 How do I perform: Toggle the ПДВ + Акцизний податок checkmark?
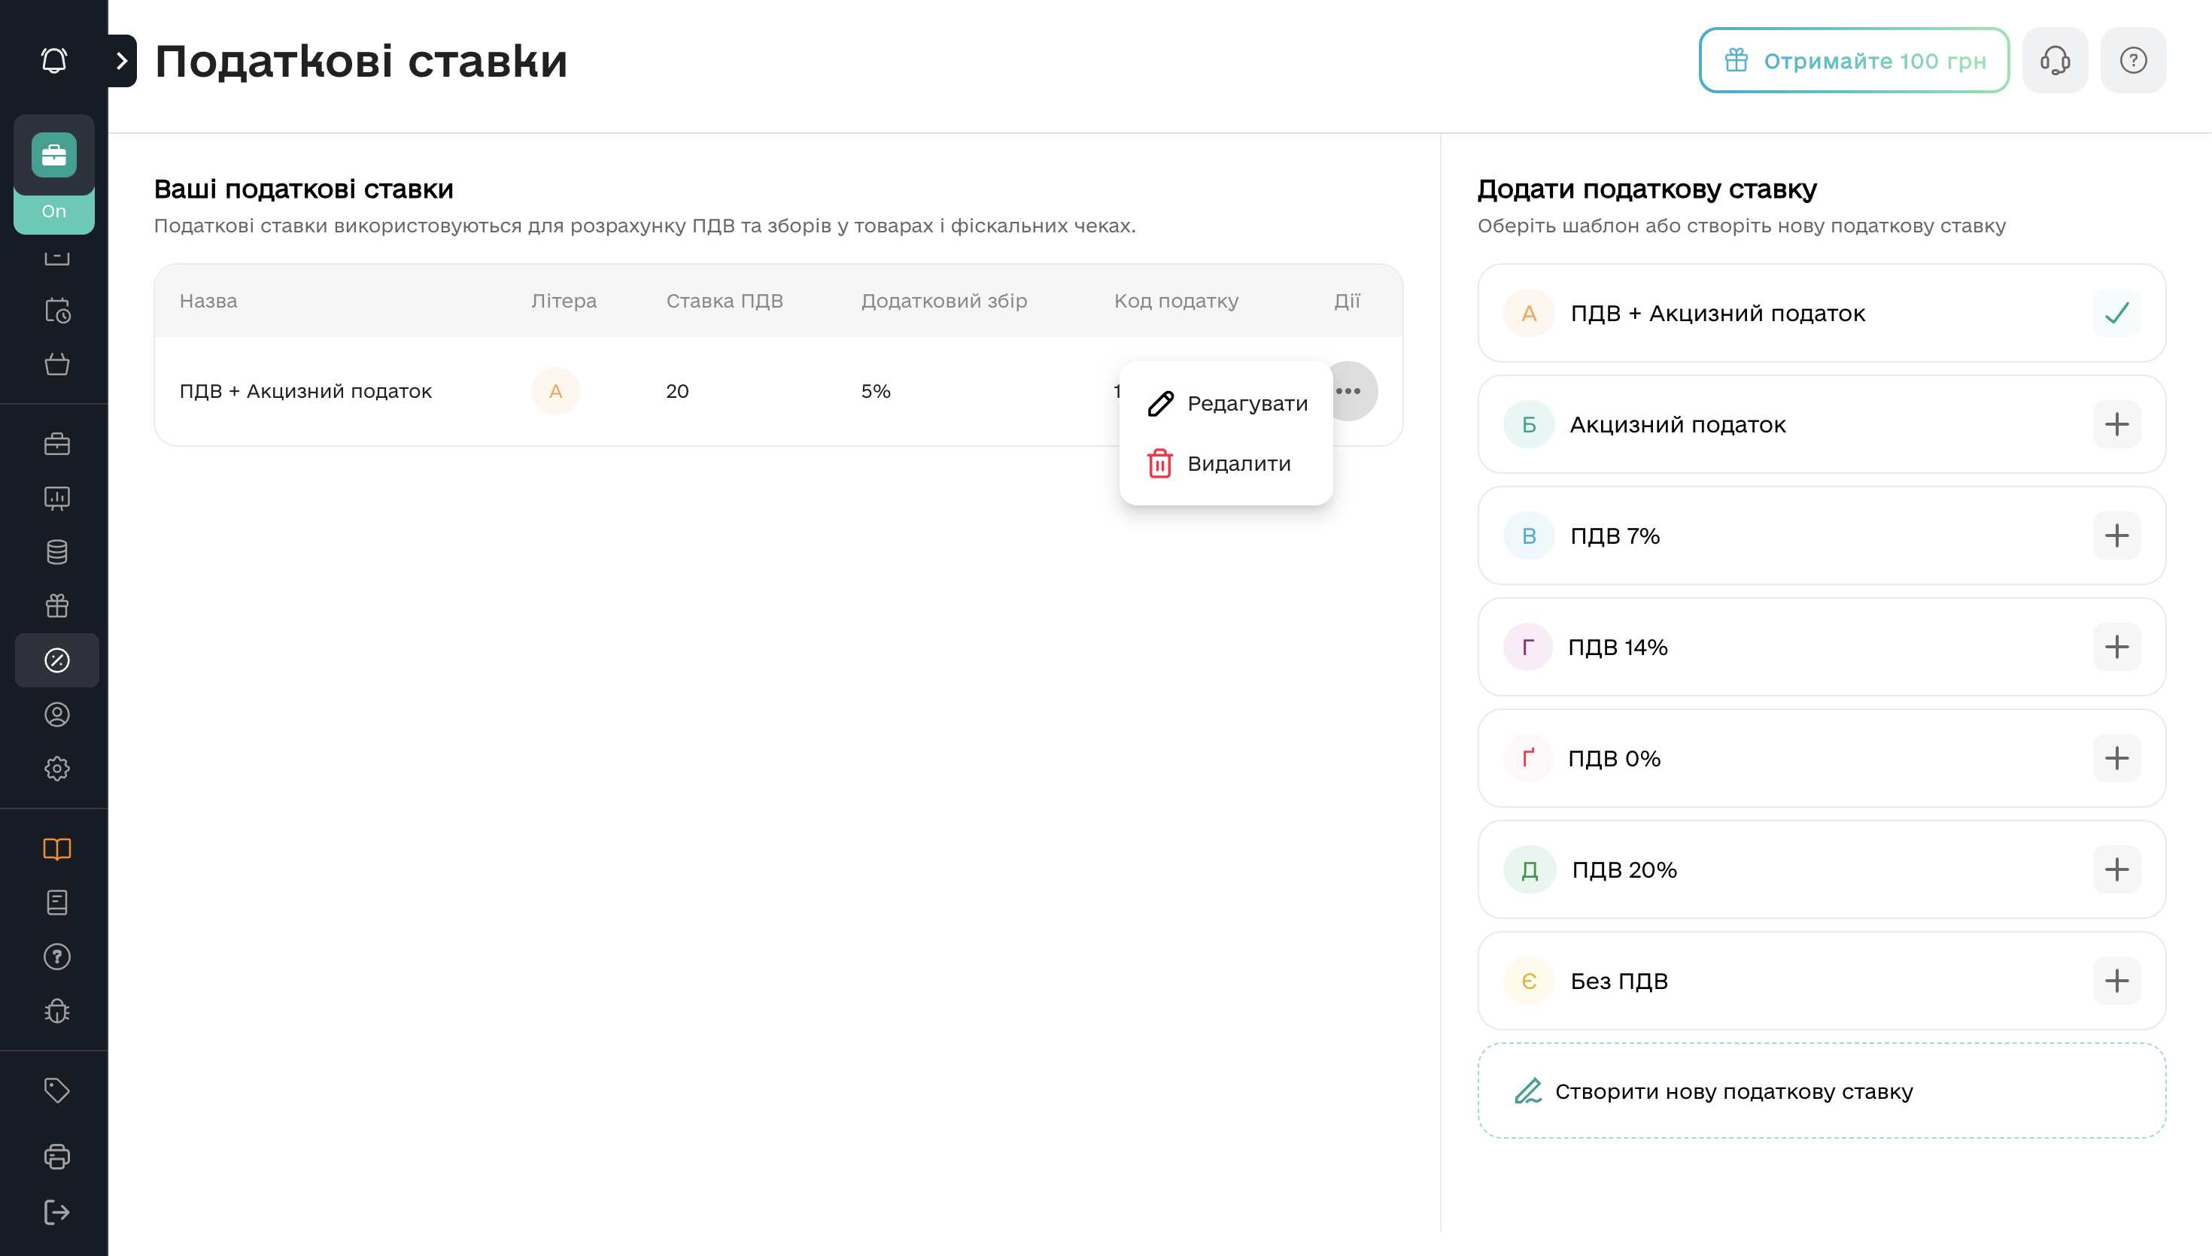pos(2117,313)
